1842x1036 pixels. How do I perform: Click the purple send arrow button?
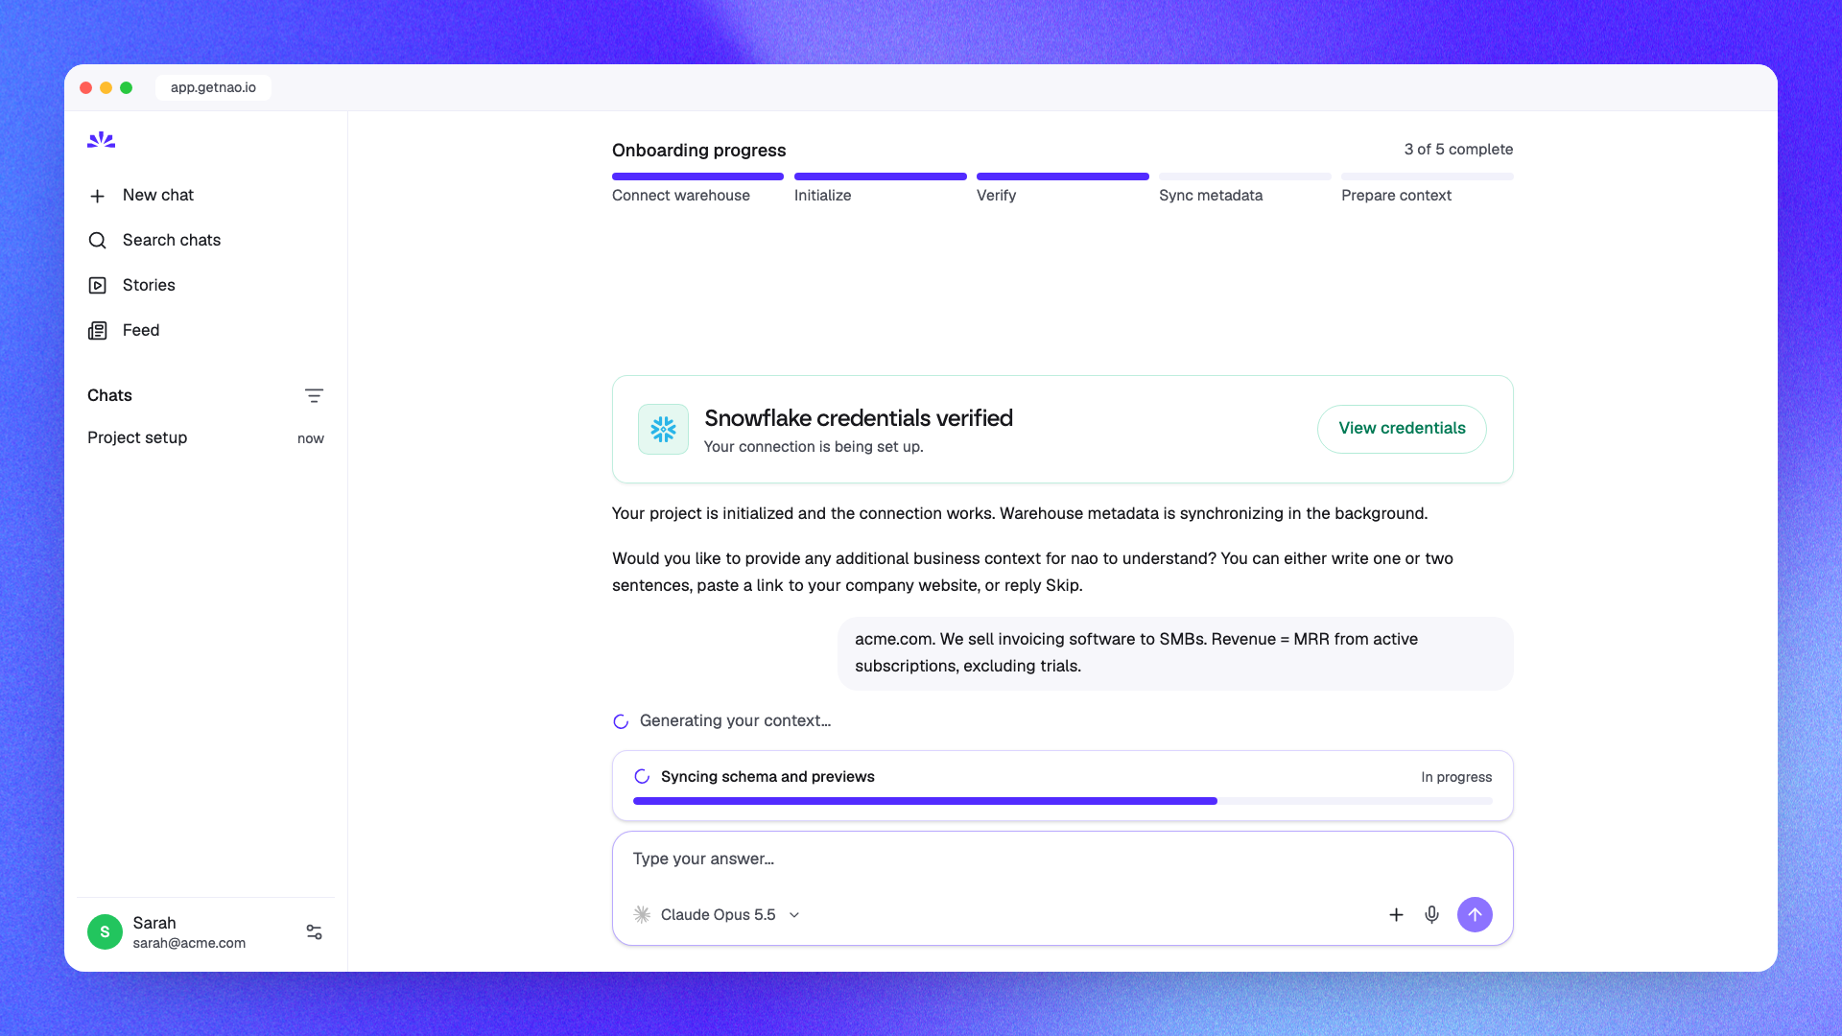1475,915
